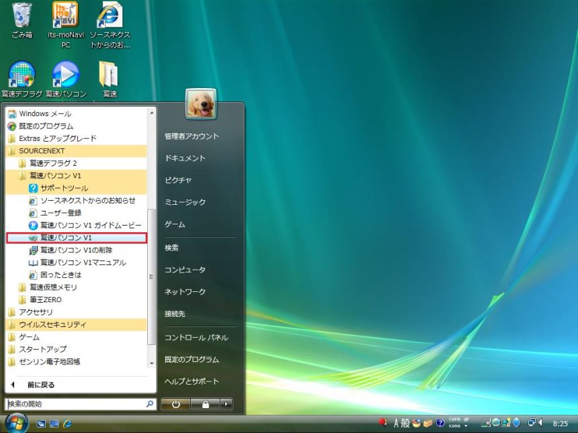Open the ごみ箱 recycle bin desktop icon
Screen dimensions: 578x433
pyautogui.click(x=22, y=20)
